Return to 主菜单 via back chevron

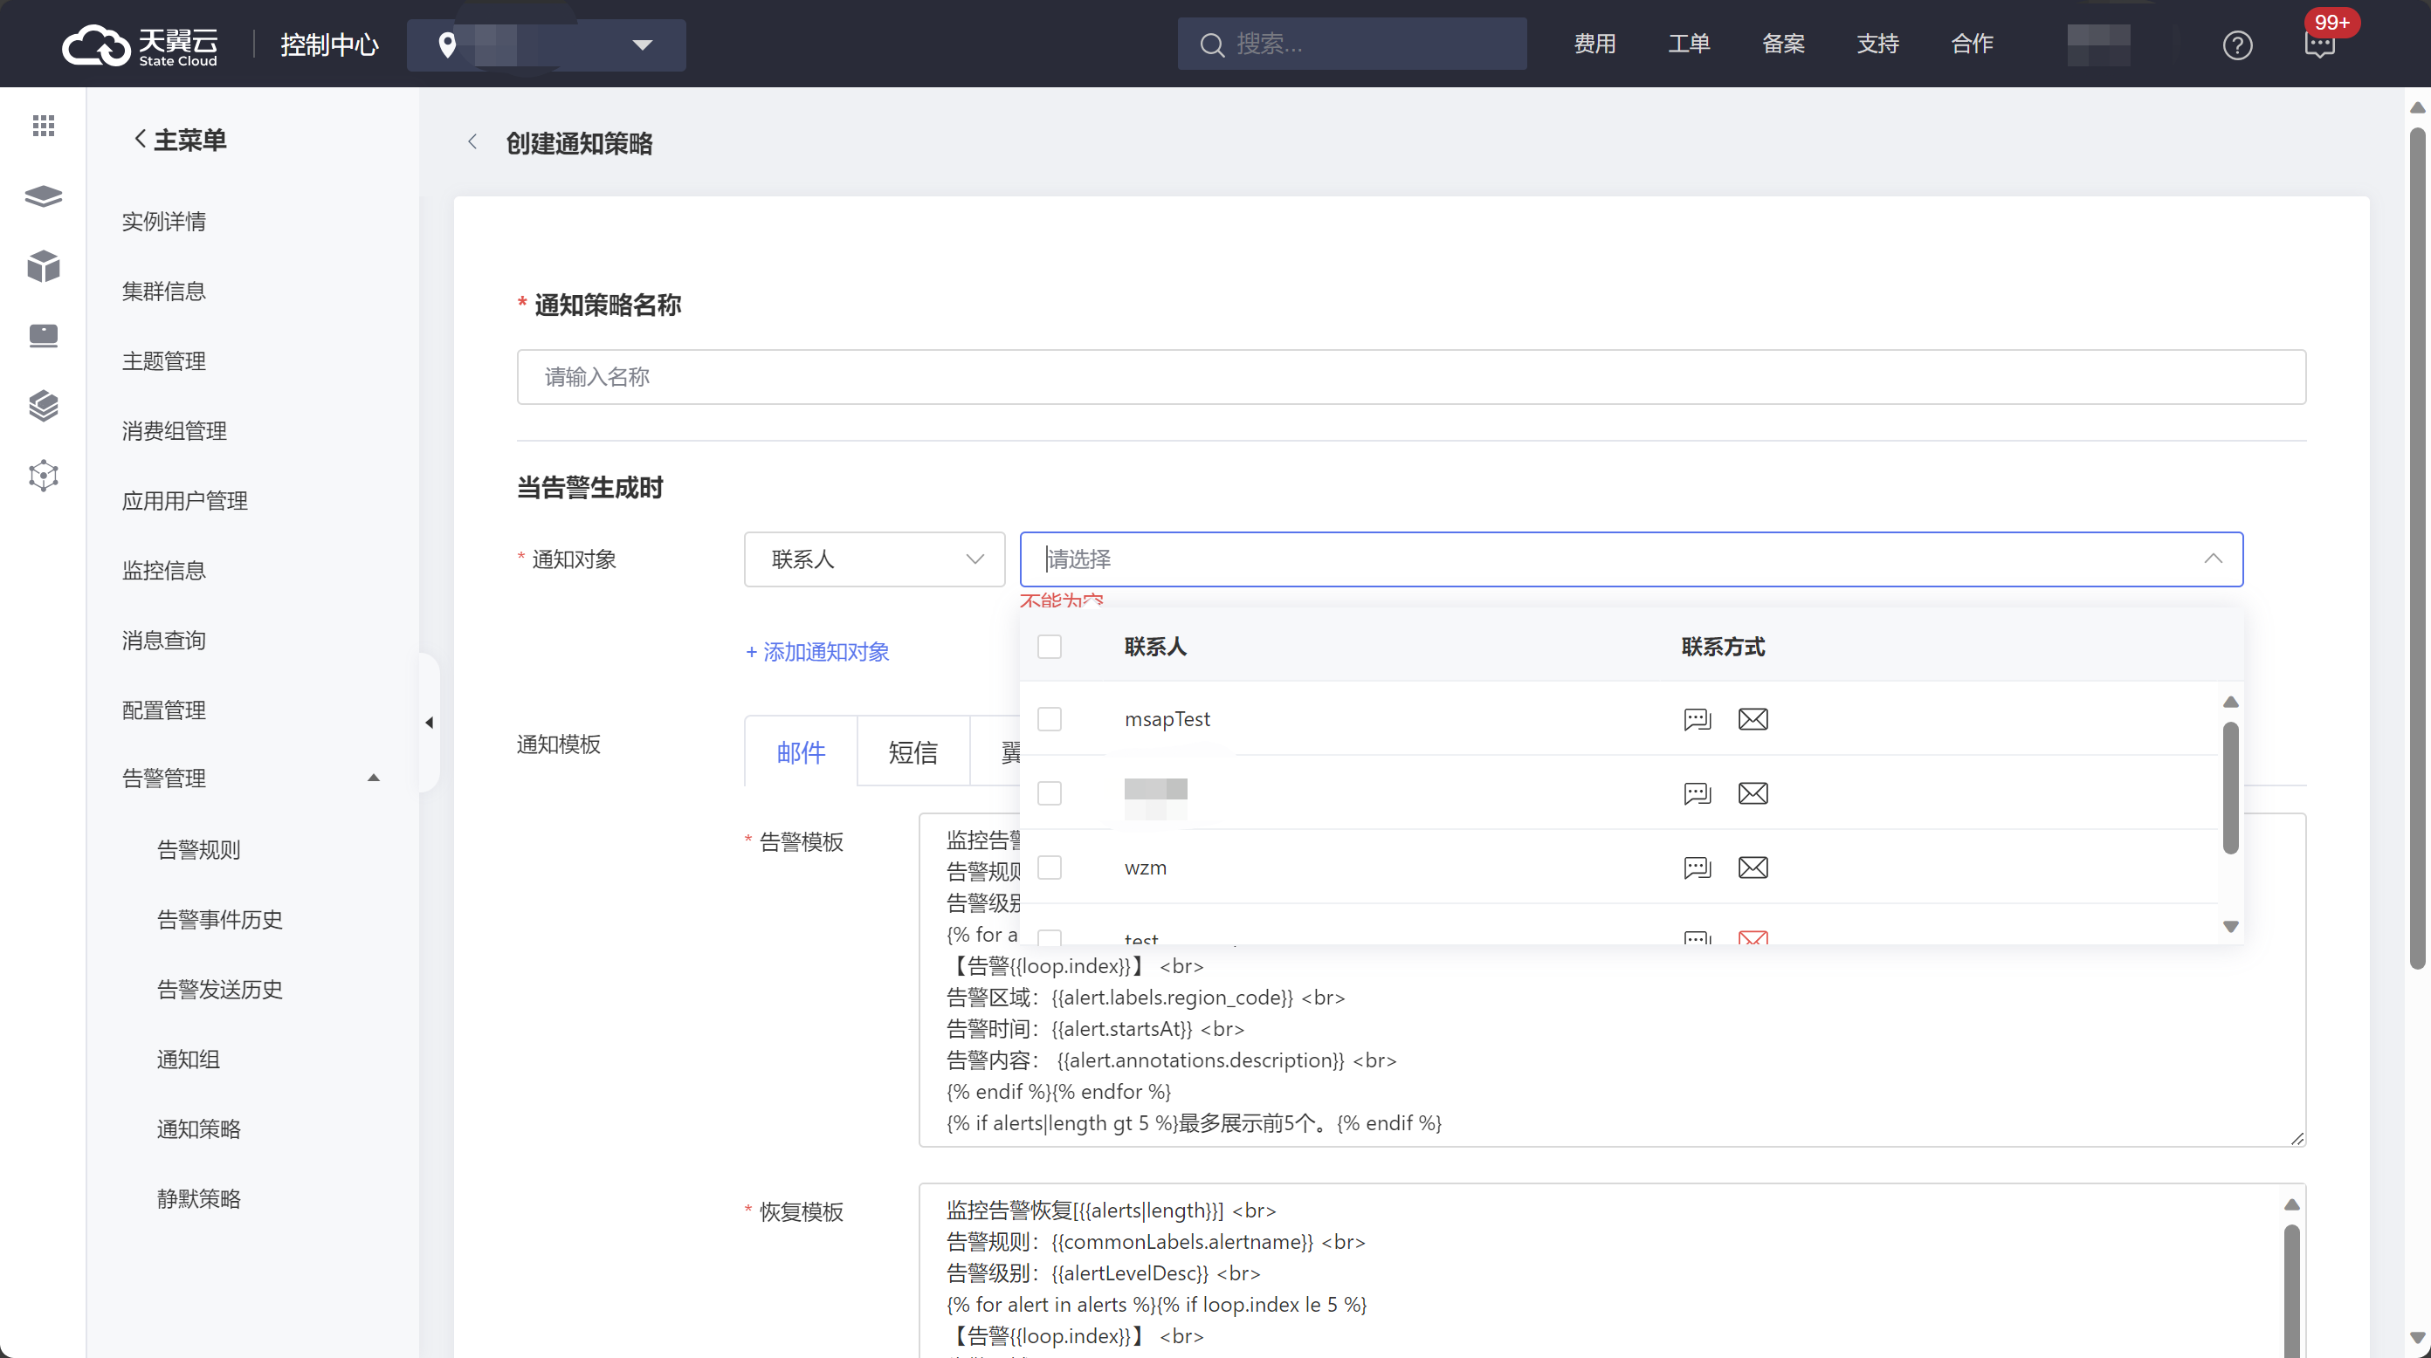[x=139, y=140]
